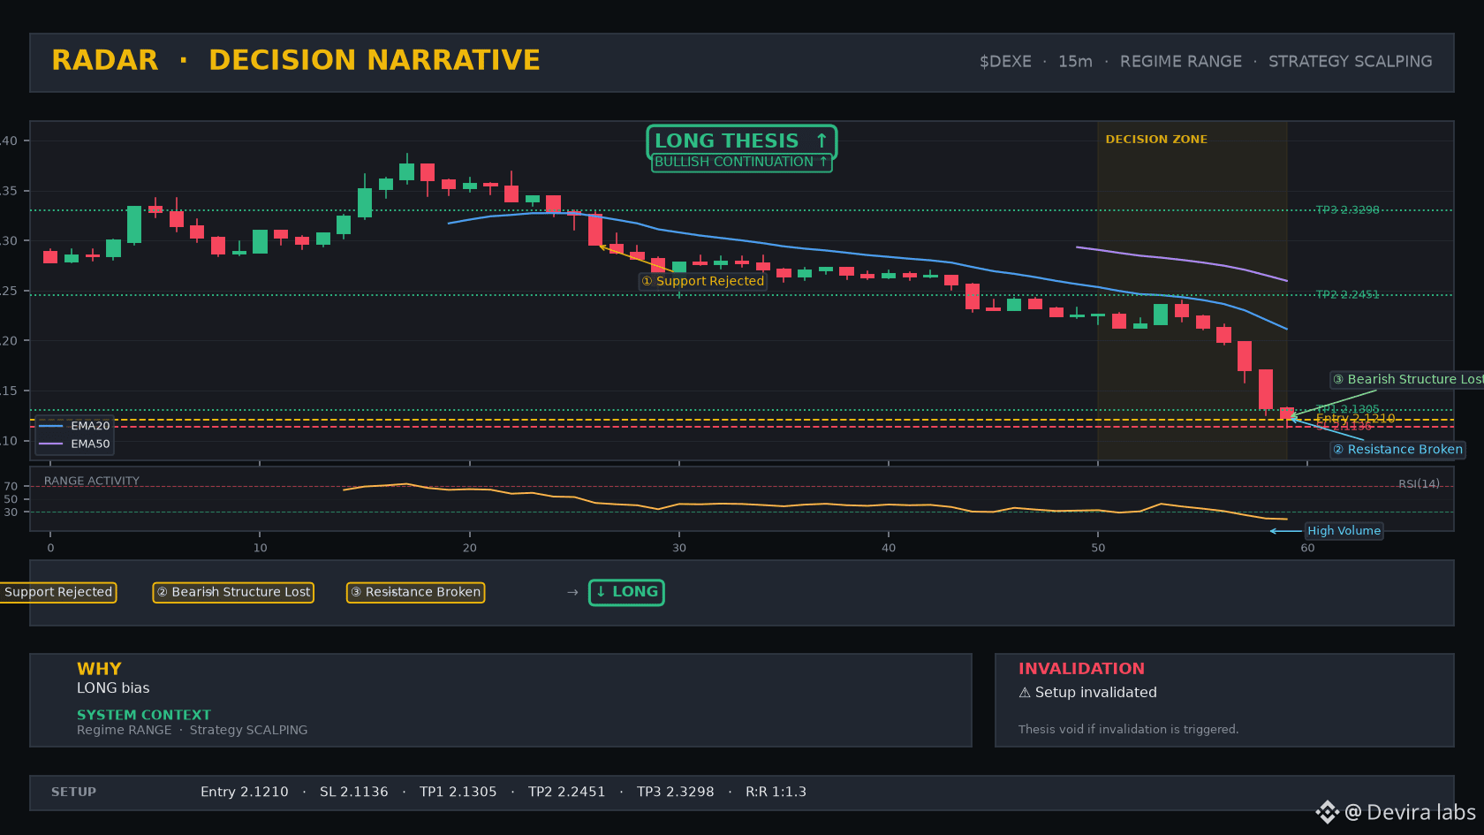Click the purple EMA50 legend line

51,444
